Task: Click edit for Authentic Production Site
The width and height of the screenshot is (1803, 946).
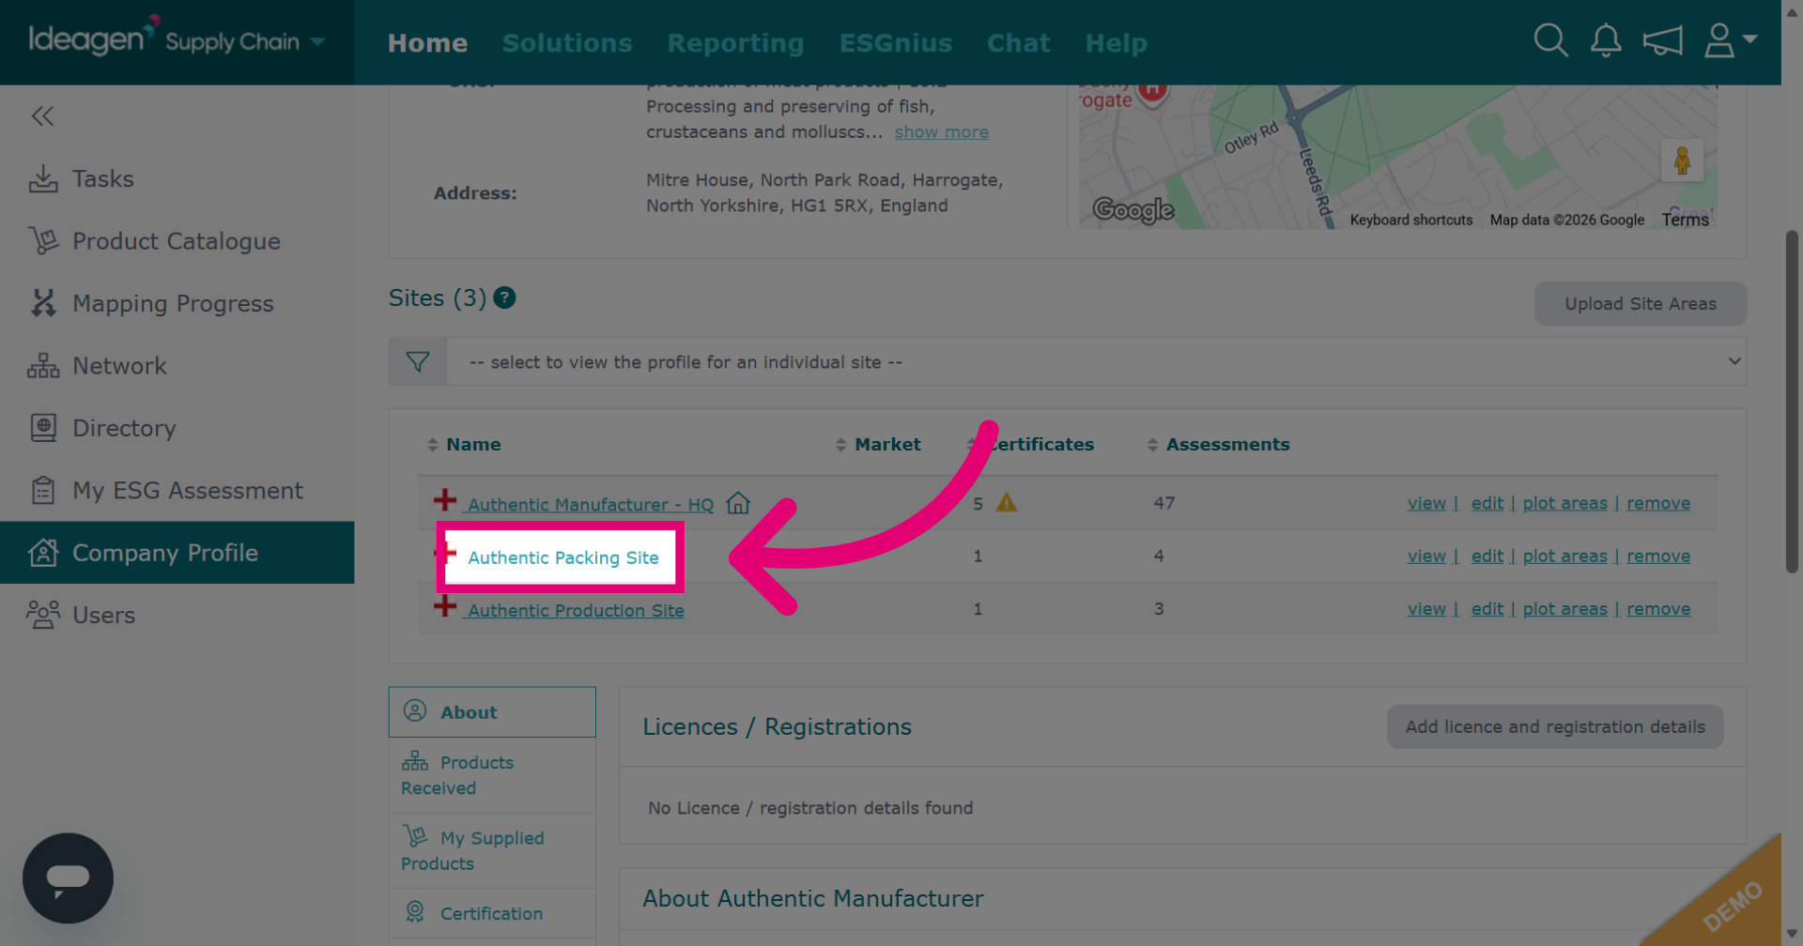Action: [x=1487, y=609]
